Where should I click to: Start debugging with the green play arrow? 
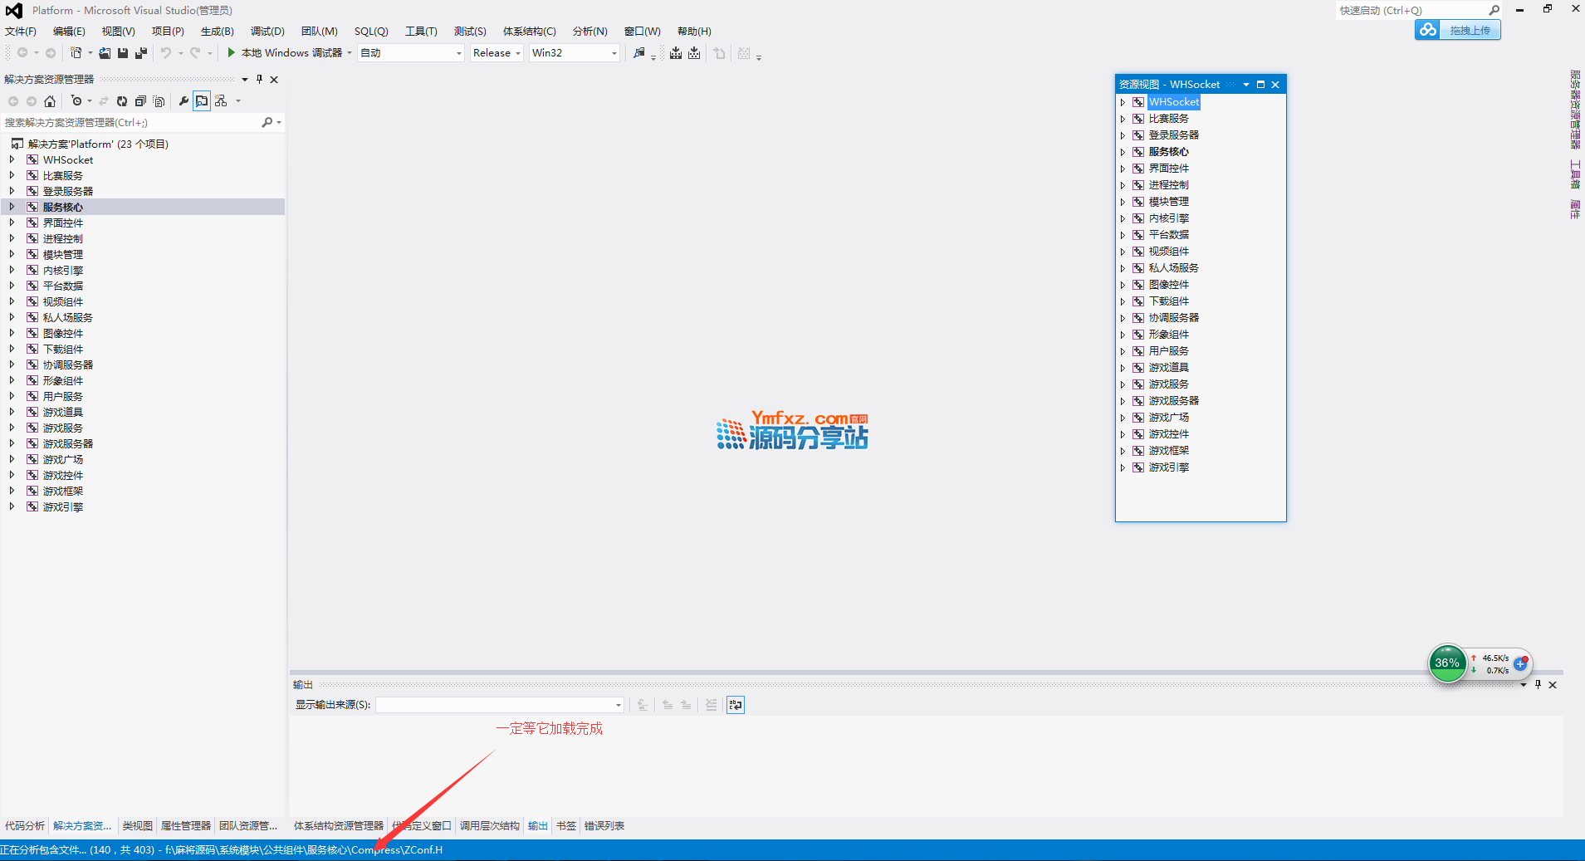pos(232,53)
